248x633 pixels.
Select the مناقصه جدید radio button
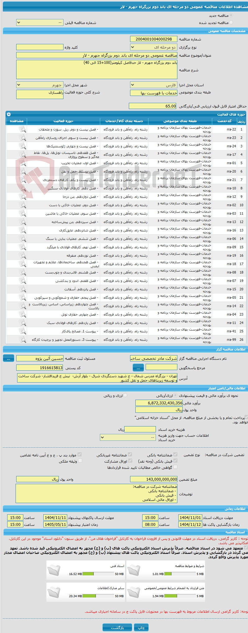(x=231, y=15)
